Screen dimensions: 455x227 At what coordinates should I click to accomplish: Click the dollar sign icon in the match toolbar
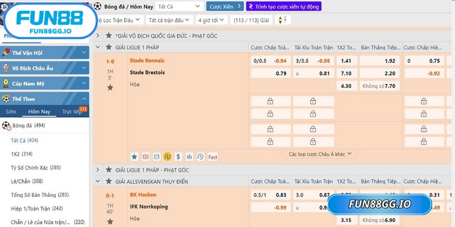(x=178, y=157)
